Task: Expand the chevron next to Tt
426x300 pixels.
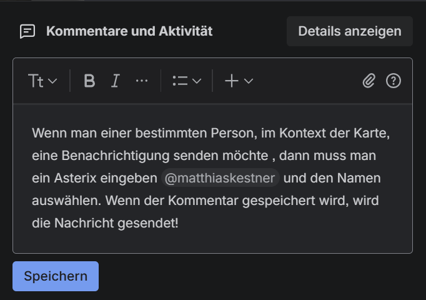Action: click(52, 81)
